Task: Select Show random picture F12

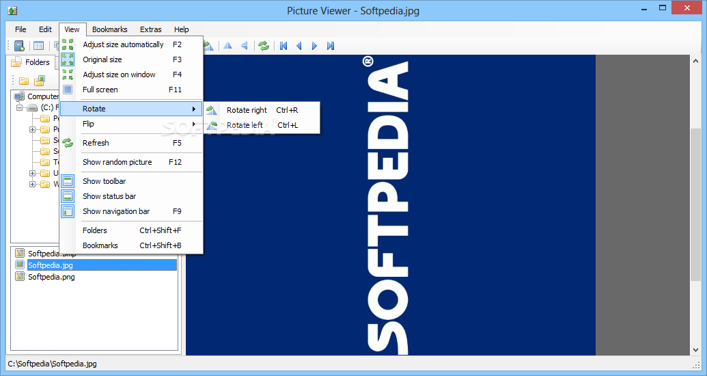Action: pos(130,162)
